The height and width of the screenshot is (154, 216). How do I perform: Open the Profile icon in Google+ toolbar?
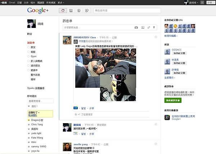click(x=79, y=10)
